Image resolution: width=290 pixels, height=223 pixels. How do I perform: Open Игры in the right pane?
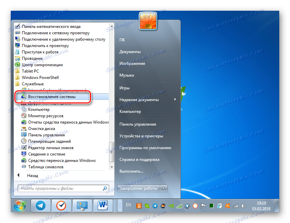point(124,88)
